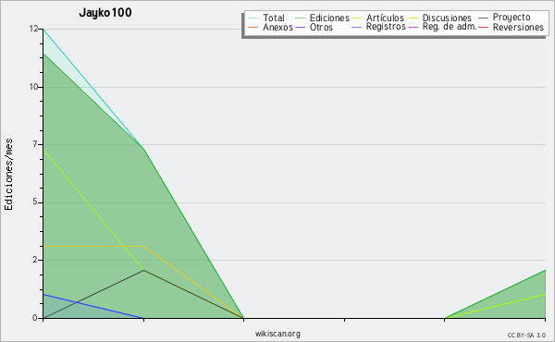Click the Reversiones legend label
This screenshot has width=555, height=342.
pyautogui.click(x=518, y=27)
